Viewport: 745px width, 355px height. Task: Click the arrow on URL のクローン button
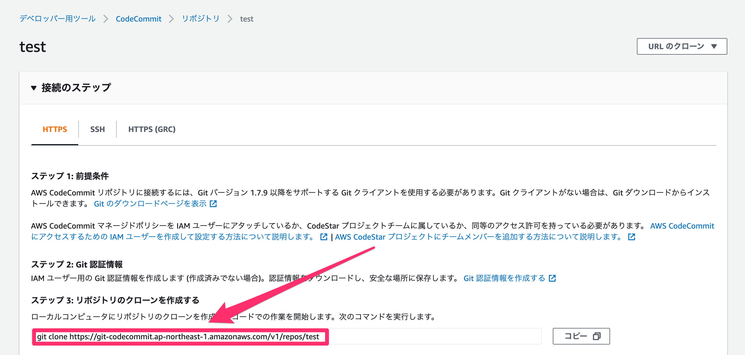pos(714,46)
